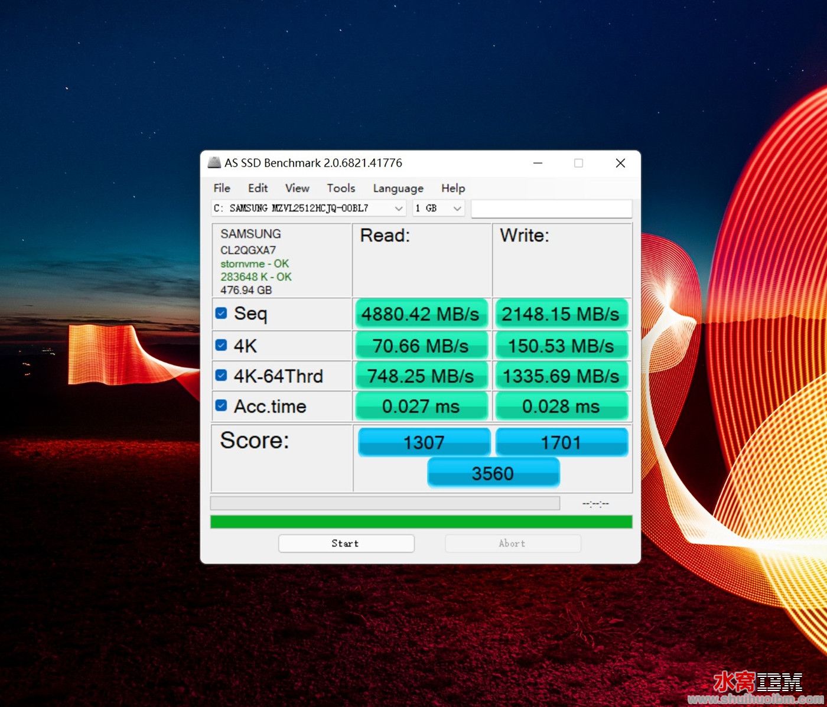Click the stornvme - OK driver status

click(255, 263)
